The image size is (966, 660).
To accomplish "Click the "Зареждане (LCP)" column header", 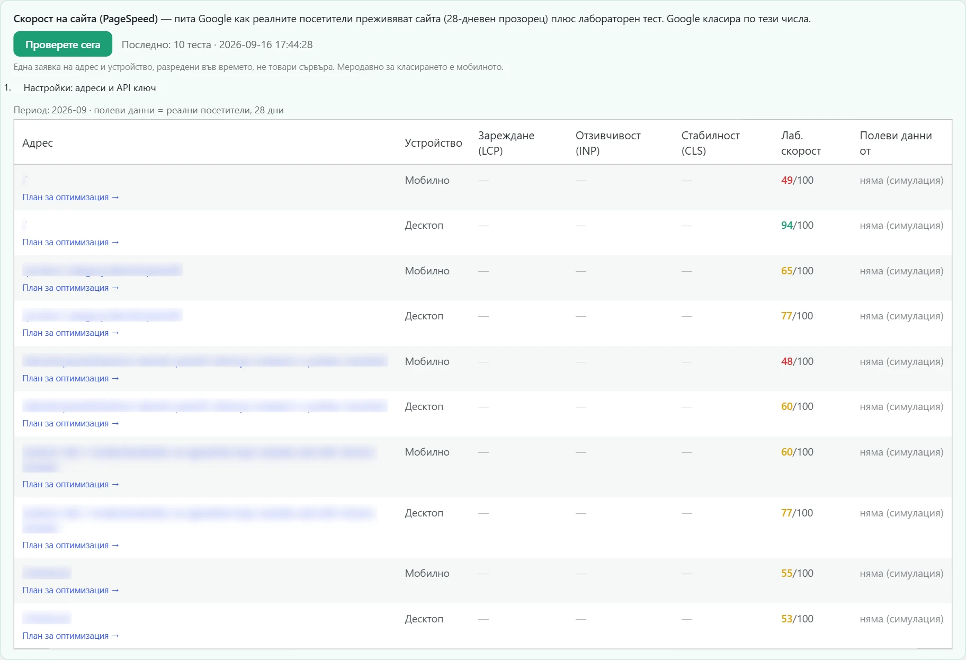I will pyautogui.click(x=506, y=143).
